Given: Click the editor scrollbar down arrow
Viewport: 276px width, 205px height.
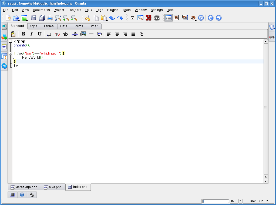Looking at the screenshot, I should coord(265,181).
